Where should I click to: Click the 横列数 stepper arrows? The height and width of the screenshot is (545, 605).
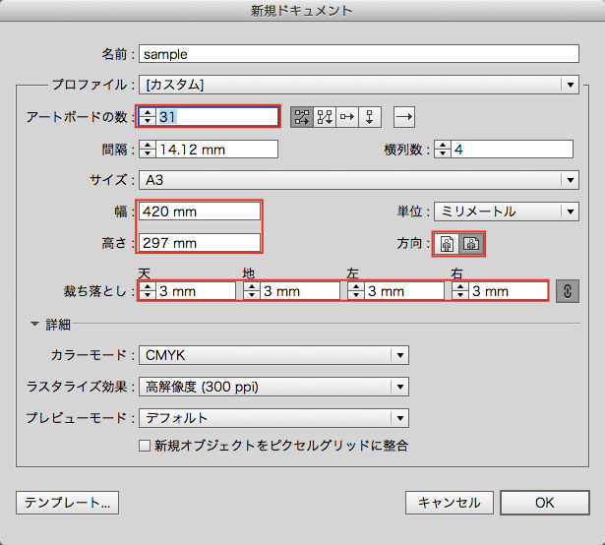click(443, 150)
